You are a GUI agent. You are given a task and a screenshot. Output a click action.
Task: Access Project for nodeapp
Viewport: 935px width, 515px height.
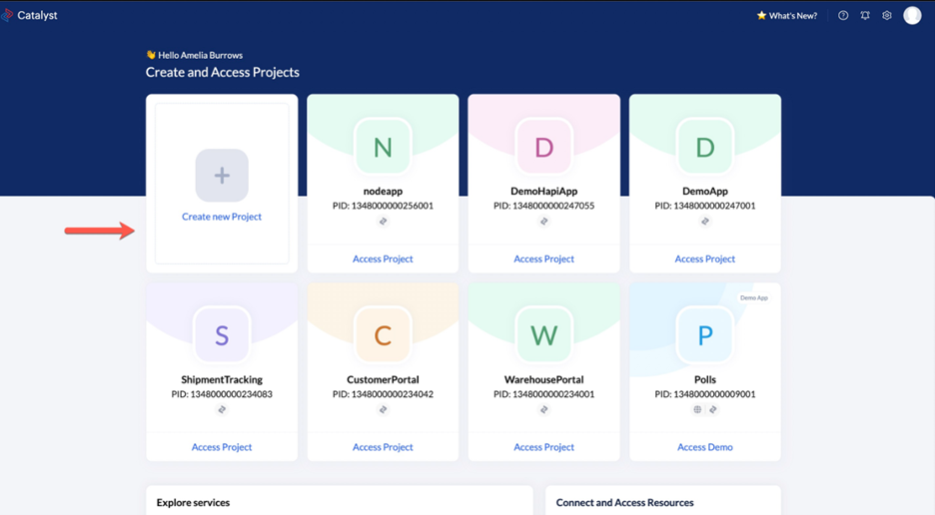pos(383,259)
